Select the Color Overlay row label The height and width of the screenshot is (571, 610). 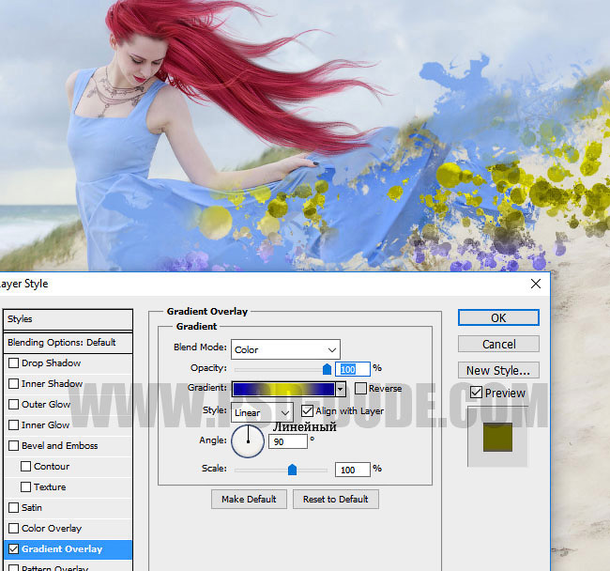(52, 528)
